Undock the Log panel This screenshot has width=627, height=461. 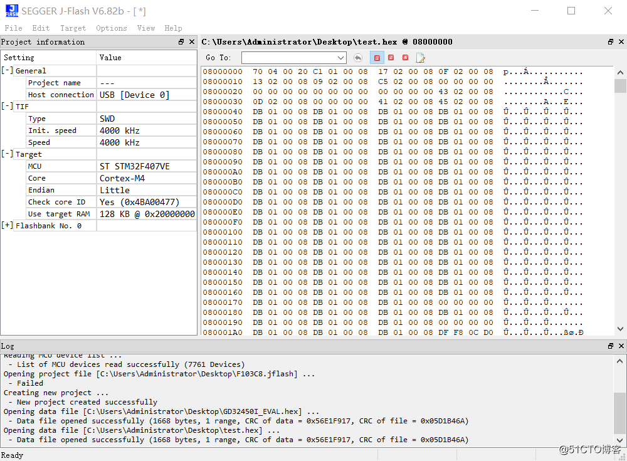click(x=611, y=346)
